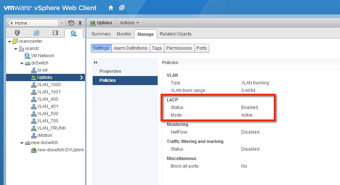Click the new-dvswitch switch icon

pos(27,143)
